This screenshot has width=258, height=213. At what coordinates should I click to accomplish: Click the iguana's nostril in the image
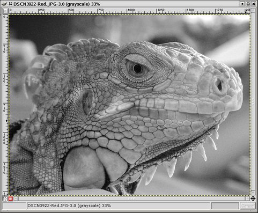click(219, 86)
